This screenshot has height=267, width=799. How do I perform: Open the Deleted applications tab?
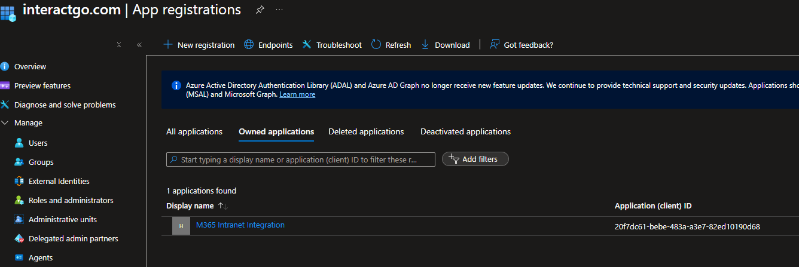(x=366, y=131)
